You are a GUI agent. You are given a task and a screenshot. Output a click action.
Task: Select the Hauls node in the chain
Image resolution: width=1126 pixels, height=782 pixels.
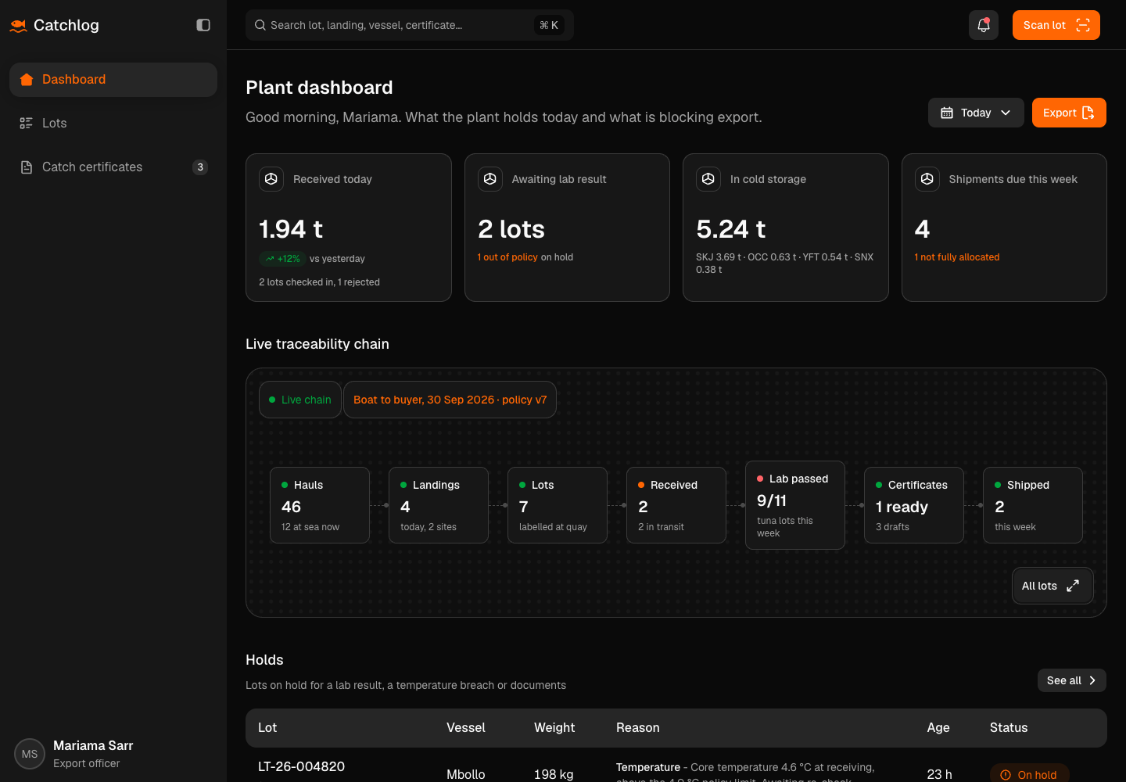pos(320,505)
